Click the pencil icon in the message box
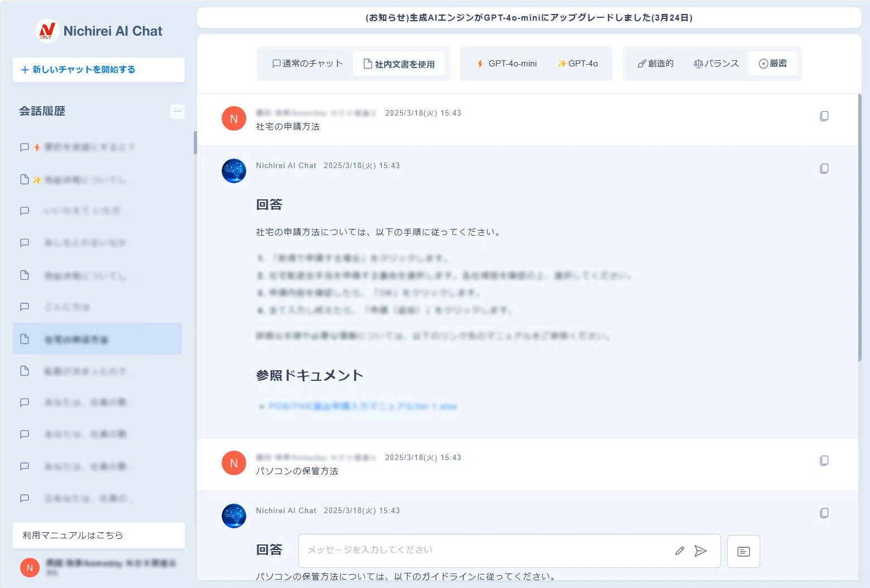The height and width of the screenshot is (588, 870). pos(680,551)
